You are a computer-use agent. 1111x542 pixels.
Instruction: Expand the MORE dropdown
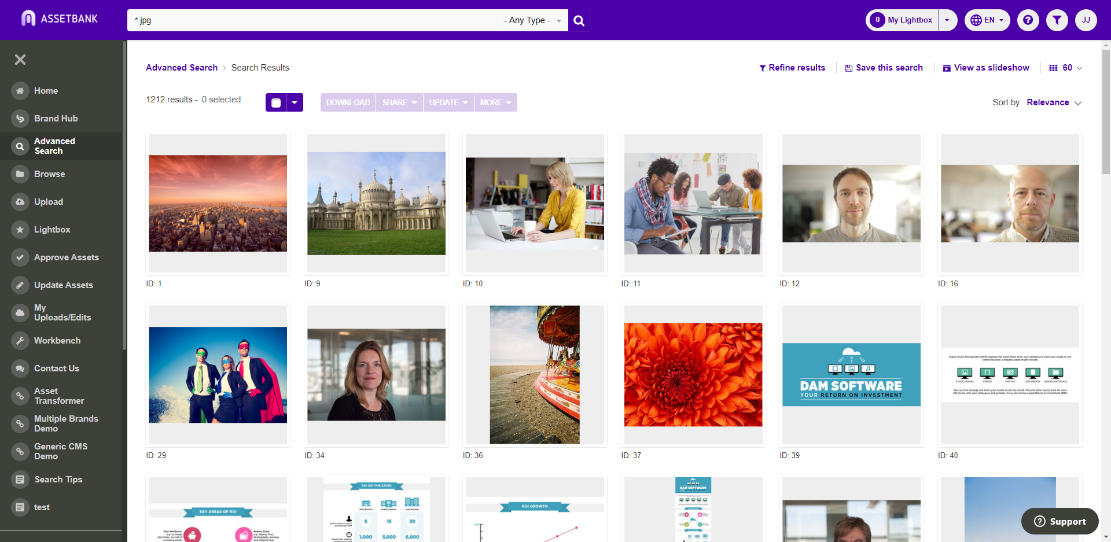[x=495, y=102]
